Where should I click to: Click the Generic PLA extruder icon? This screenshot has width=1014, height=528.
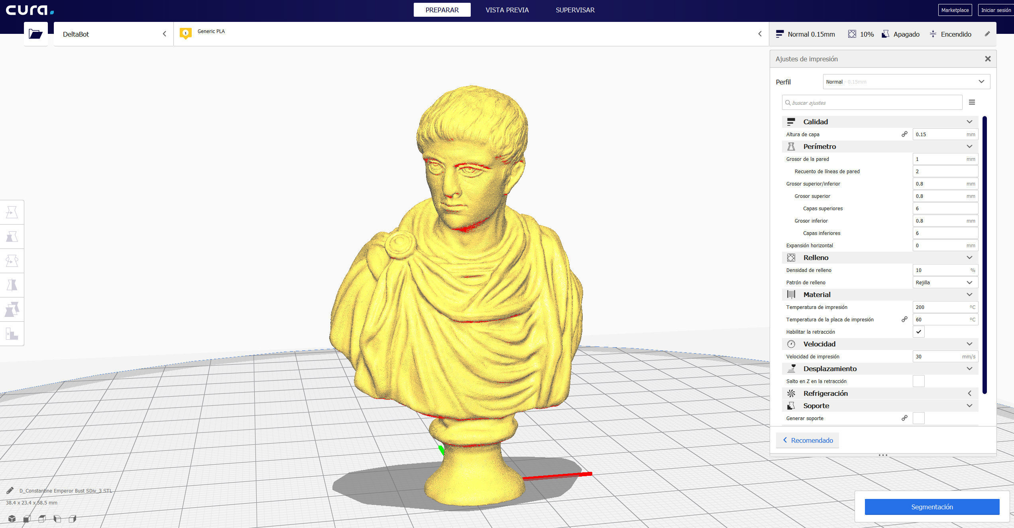185,33
